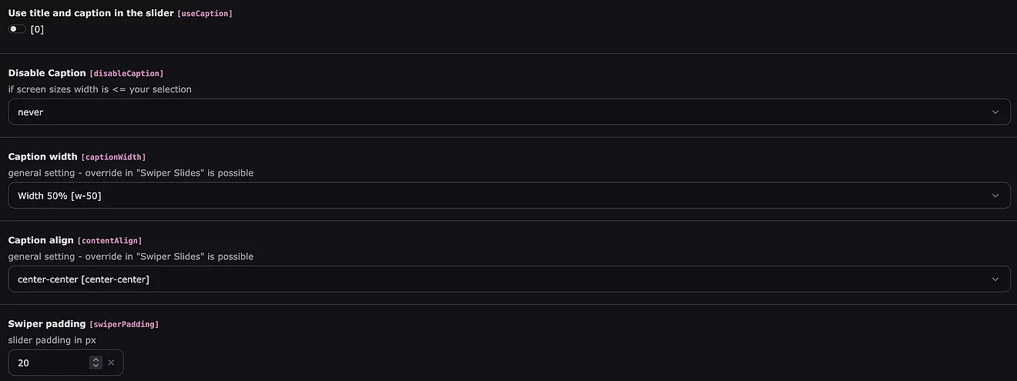Image resolution: width=1017 pixels, height=381 pixels.
Task: Click the Caption width field label
Action: [x=42, y=157]
